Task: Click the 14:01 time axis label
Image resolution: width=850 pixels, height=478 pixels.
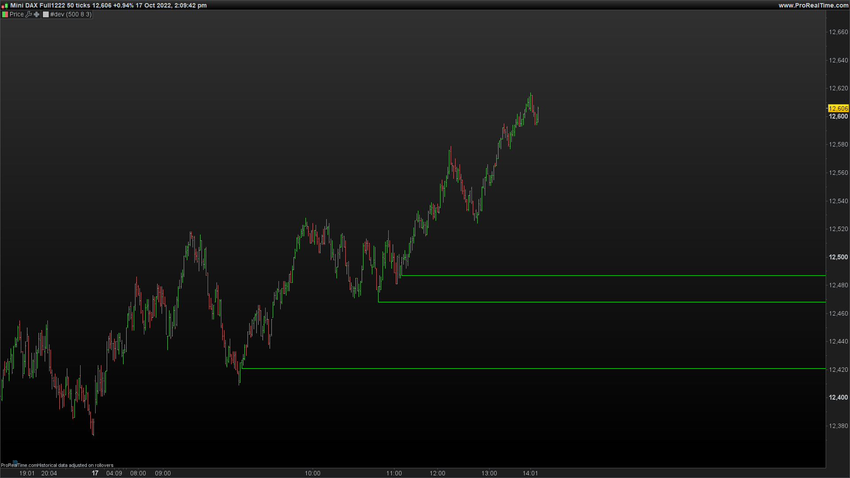Action: (530, 473)
